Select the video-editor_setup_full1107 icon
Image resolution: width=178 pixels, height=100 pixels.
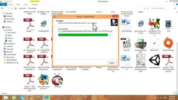click(x=43, y=80)
